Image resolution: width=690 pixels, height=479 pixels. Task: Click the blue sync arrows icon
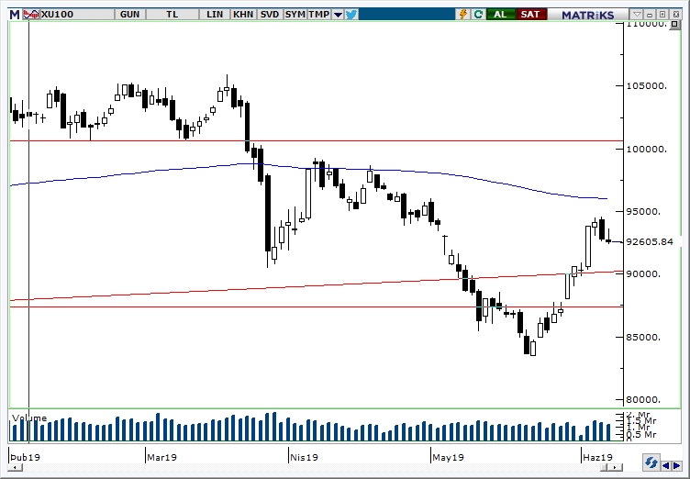click(x=651, y=463)
